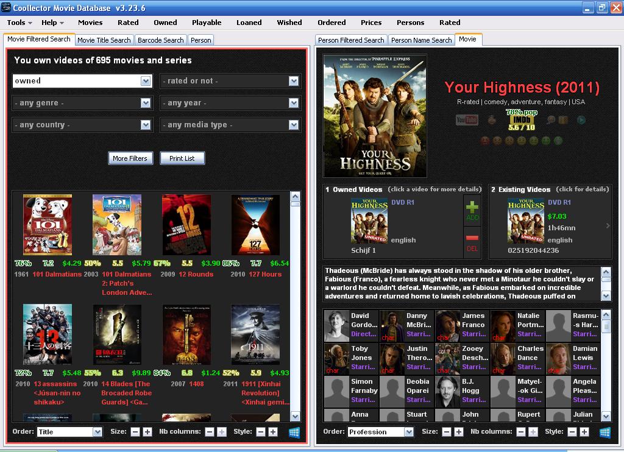The width and height of the screenshot is (624, 452).
Task: Click the owned DVD R1 video thumbnail
Action: click(369, 221)
